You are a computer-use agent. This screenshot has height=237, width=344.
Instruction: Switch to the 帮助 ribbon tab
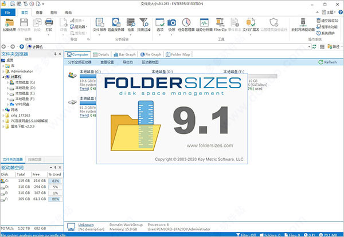(68, 13)
